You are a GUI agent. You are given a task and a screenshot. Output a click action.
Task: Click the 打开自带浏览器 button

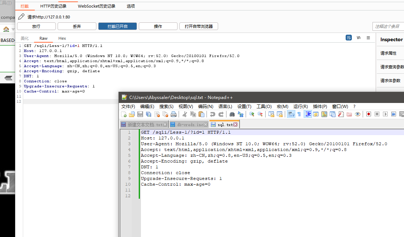click(199, 26)
